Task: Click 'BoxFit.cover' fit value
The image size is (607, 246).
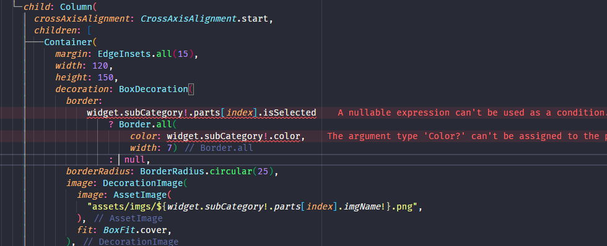Action: click(x=135, y=230)
